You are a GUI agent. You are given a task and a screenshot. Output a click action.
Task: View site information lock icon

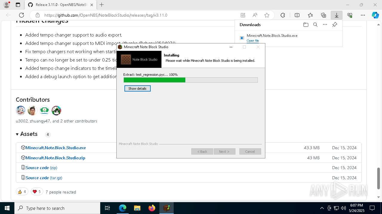(x=38, y=15)
